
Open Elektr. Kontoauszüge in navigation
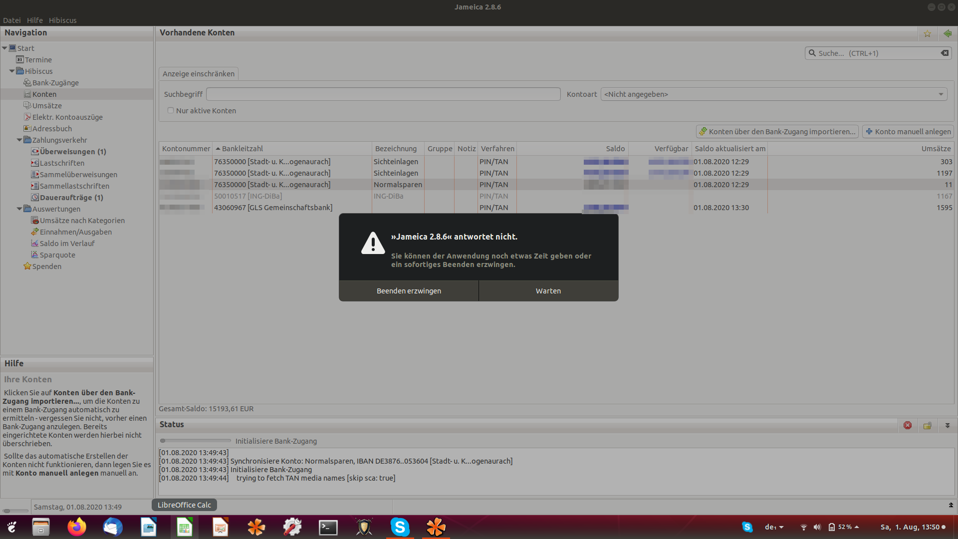point(67,117)
